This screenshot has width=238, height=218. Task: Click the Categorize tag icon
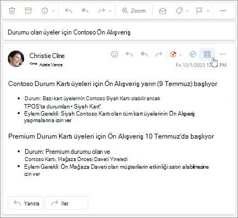pyautogui.click(x=179, y=11)
